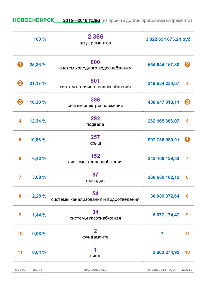Click the доля column footer label
Image resolution: width=207 pixels, height=293 pixels.
point(37,269)
